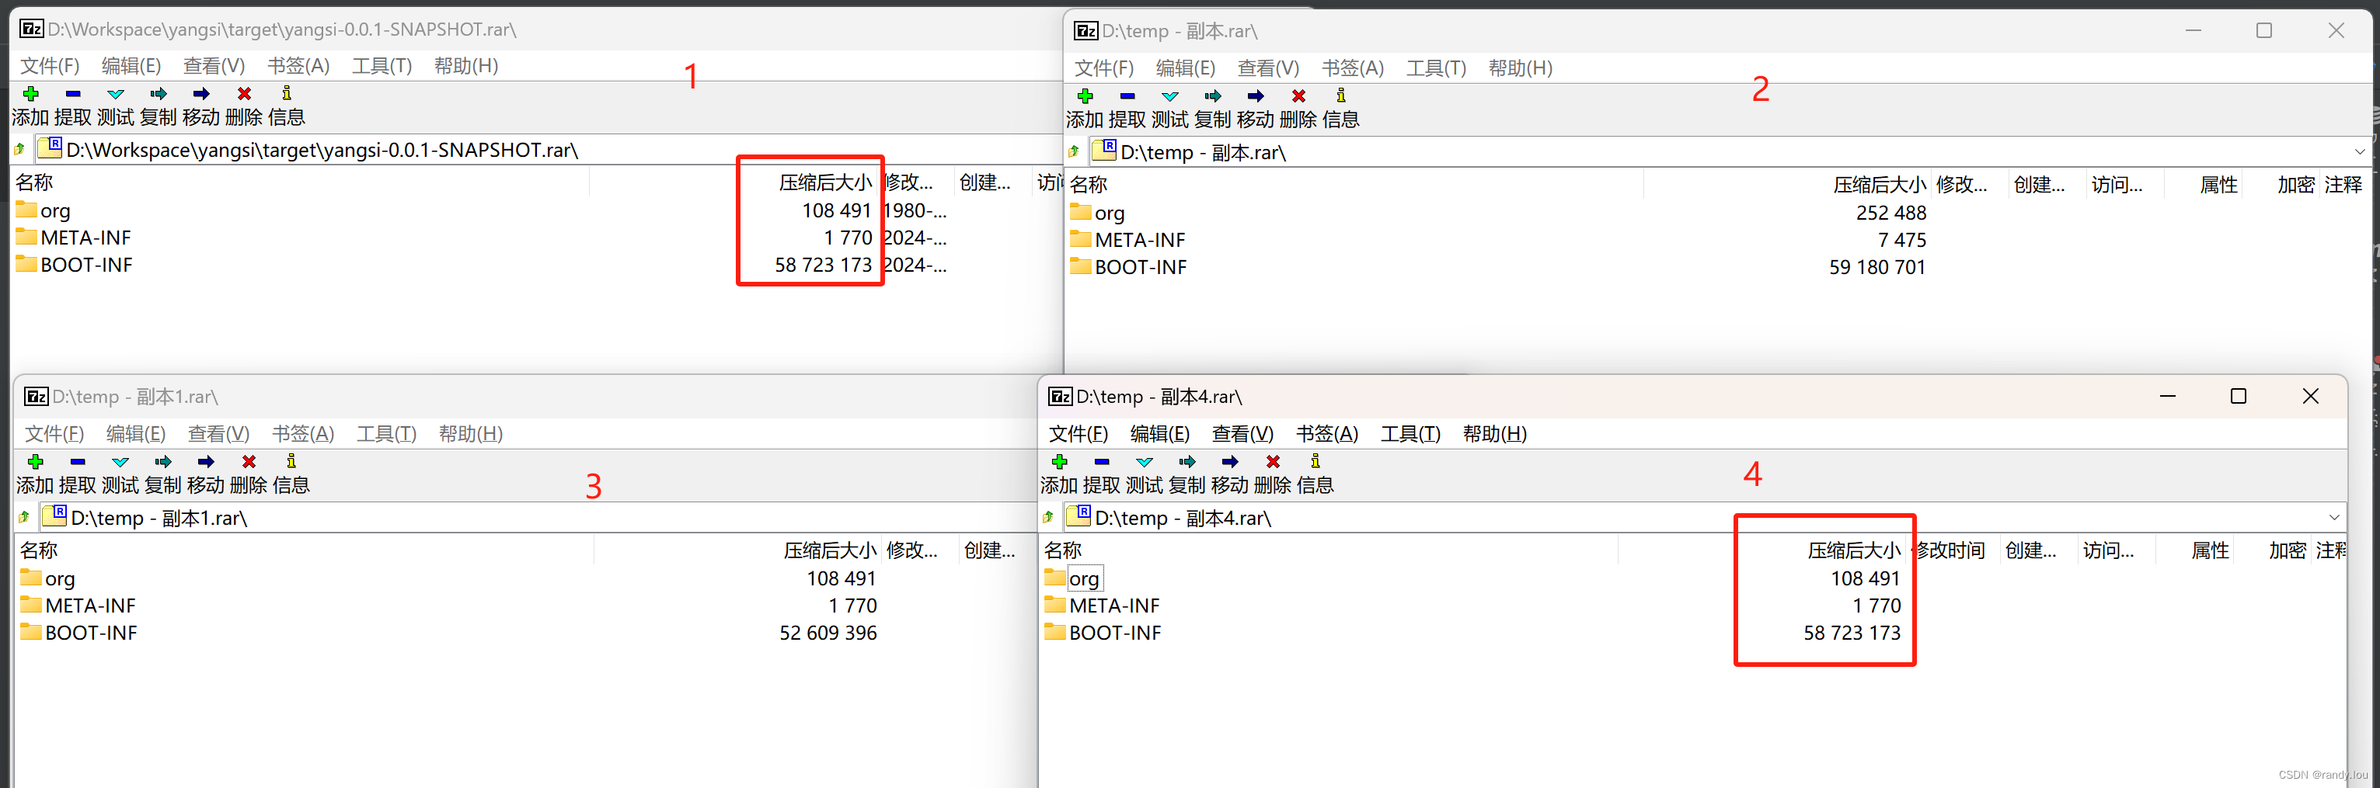The height and width of the screenshot is (788, 2380).
Task: Click size value 52 609 396 in 副本1.rar
Action: pyautogui.click(x=828, y=633)
